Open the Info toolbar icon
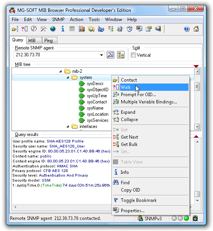This screenshot has width=213, height=231. click(63, 29)
